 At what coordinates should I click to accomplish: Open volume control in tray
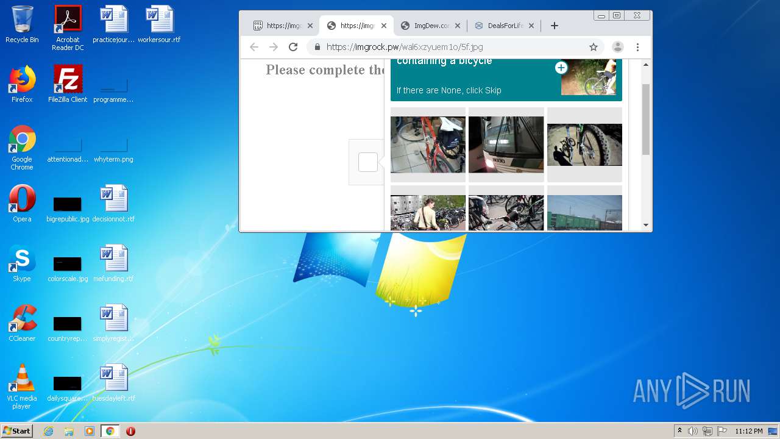point(693,431)
